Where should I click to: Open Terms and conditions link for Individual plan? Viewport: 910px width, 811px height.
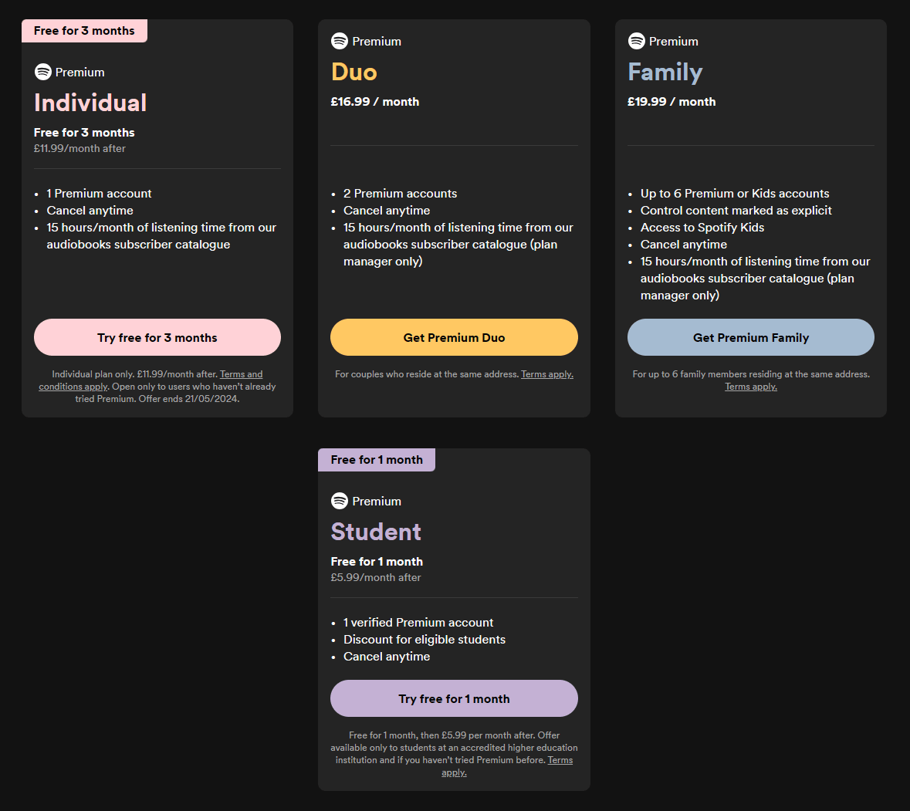click(241, 374)
